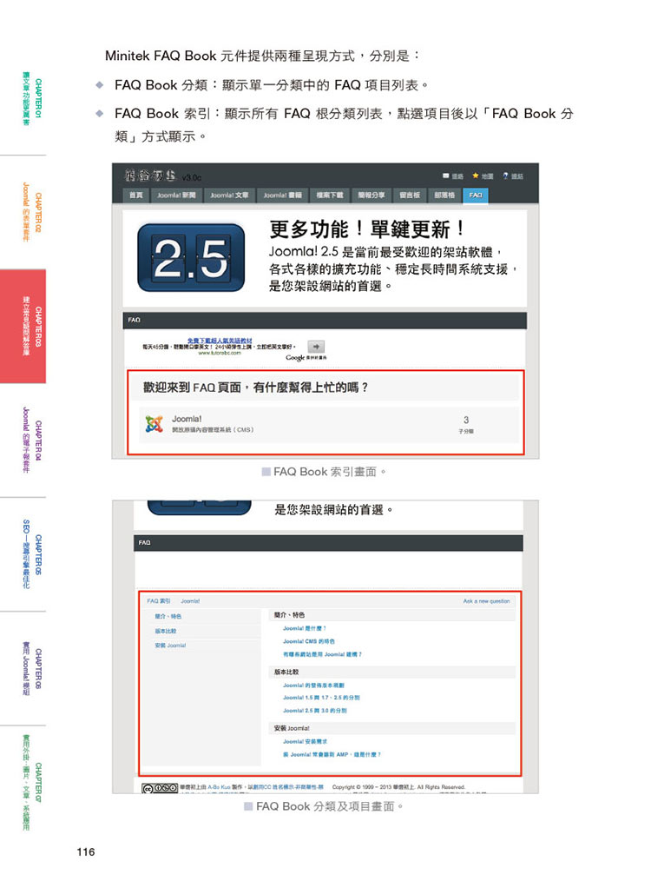Click the gray arrow button in the ad banner
This screenshot has width=651, height=881.
pyautogui.click(x=316, y=347)
